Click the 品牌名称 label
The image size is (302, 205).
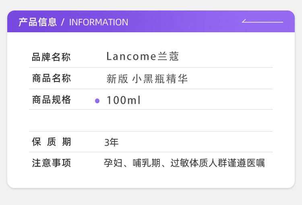click(x=51, y=57)
